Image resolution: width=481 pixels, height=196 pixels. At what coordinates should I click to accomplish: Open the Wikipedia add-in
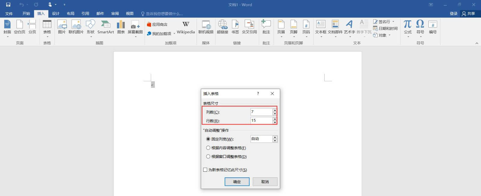click(x=186, y=27)
